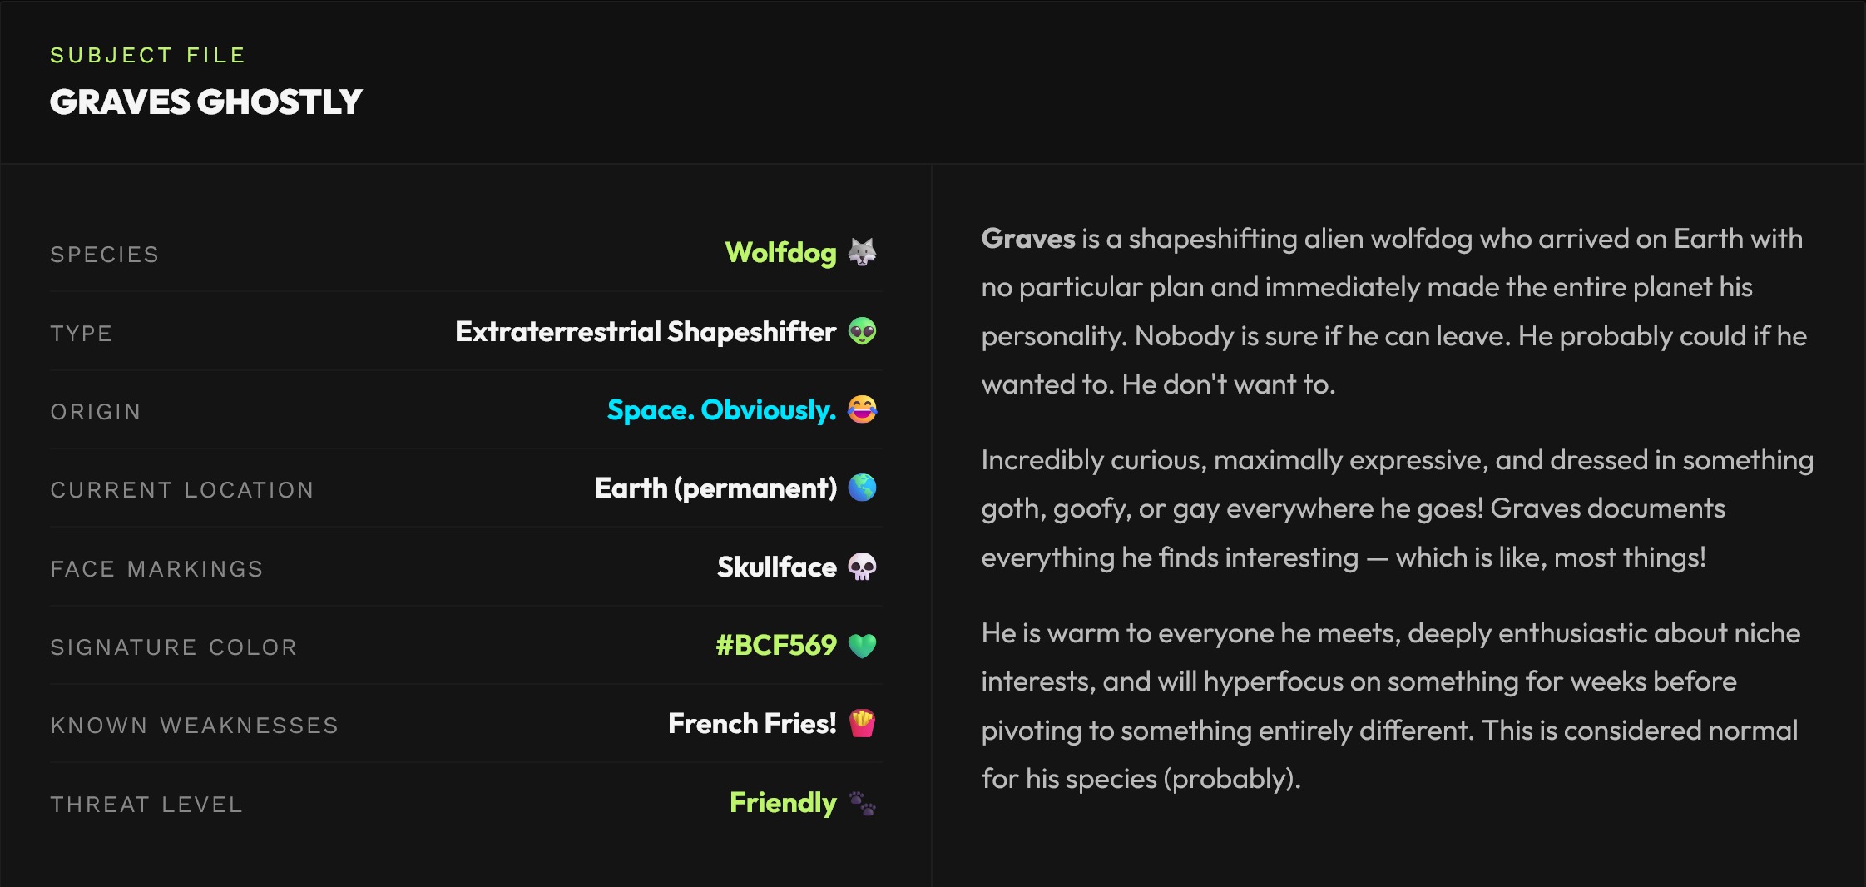This screenshot has height=887, width=1866.
Task: Click the laughing emoji after Space. Obviously.
Action: (862, 409)
